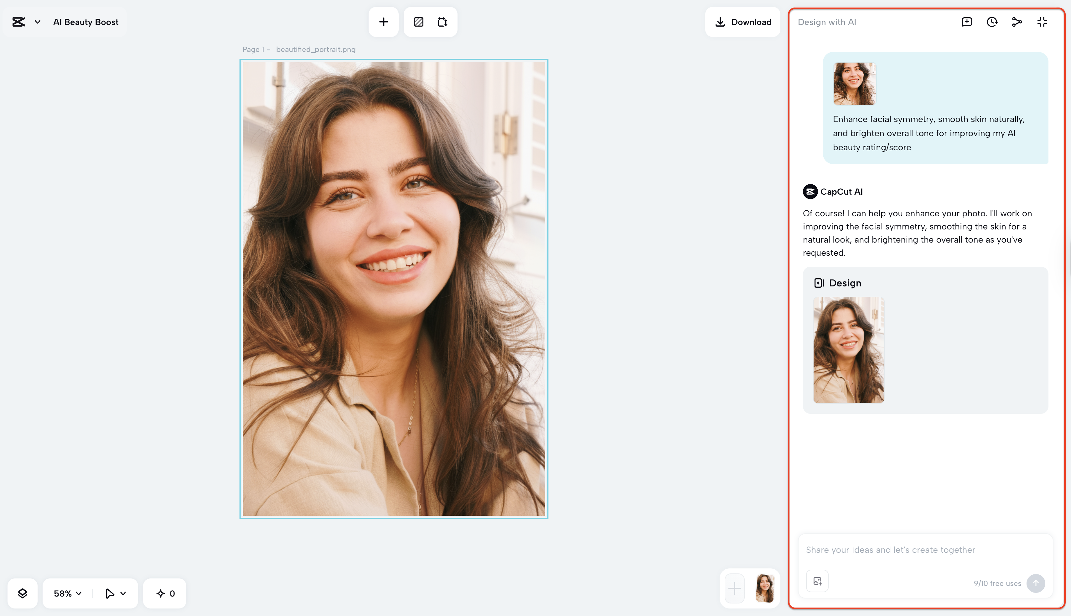The width and height of the screenshot is (1071, 616).
Task: Start a new AI chat conversation
Action: pos(966,22)
